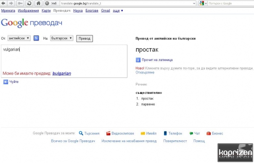The height and width of the screenshot is (163, 254).
Task: Open Изображения in the top navigation
Action: [28, 11]
